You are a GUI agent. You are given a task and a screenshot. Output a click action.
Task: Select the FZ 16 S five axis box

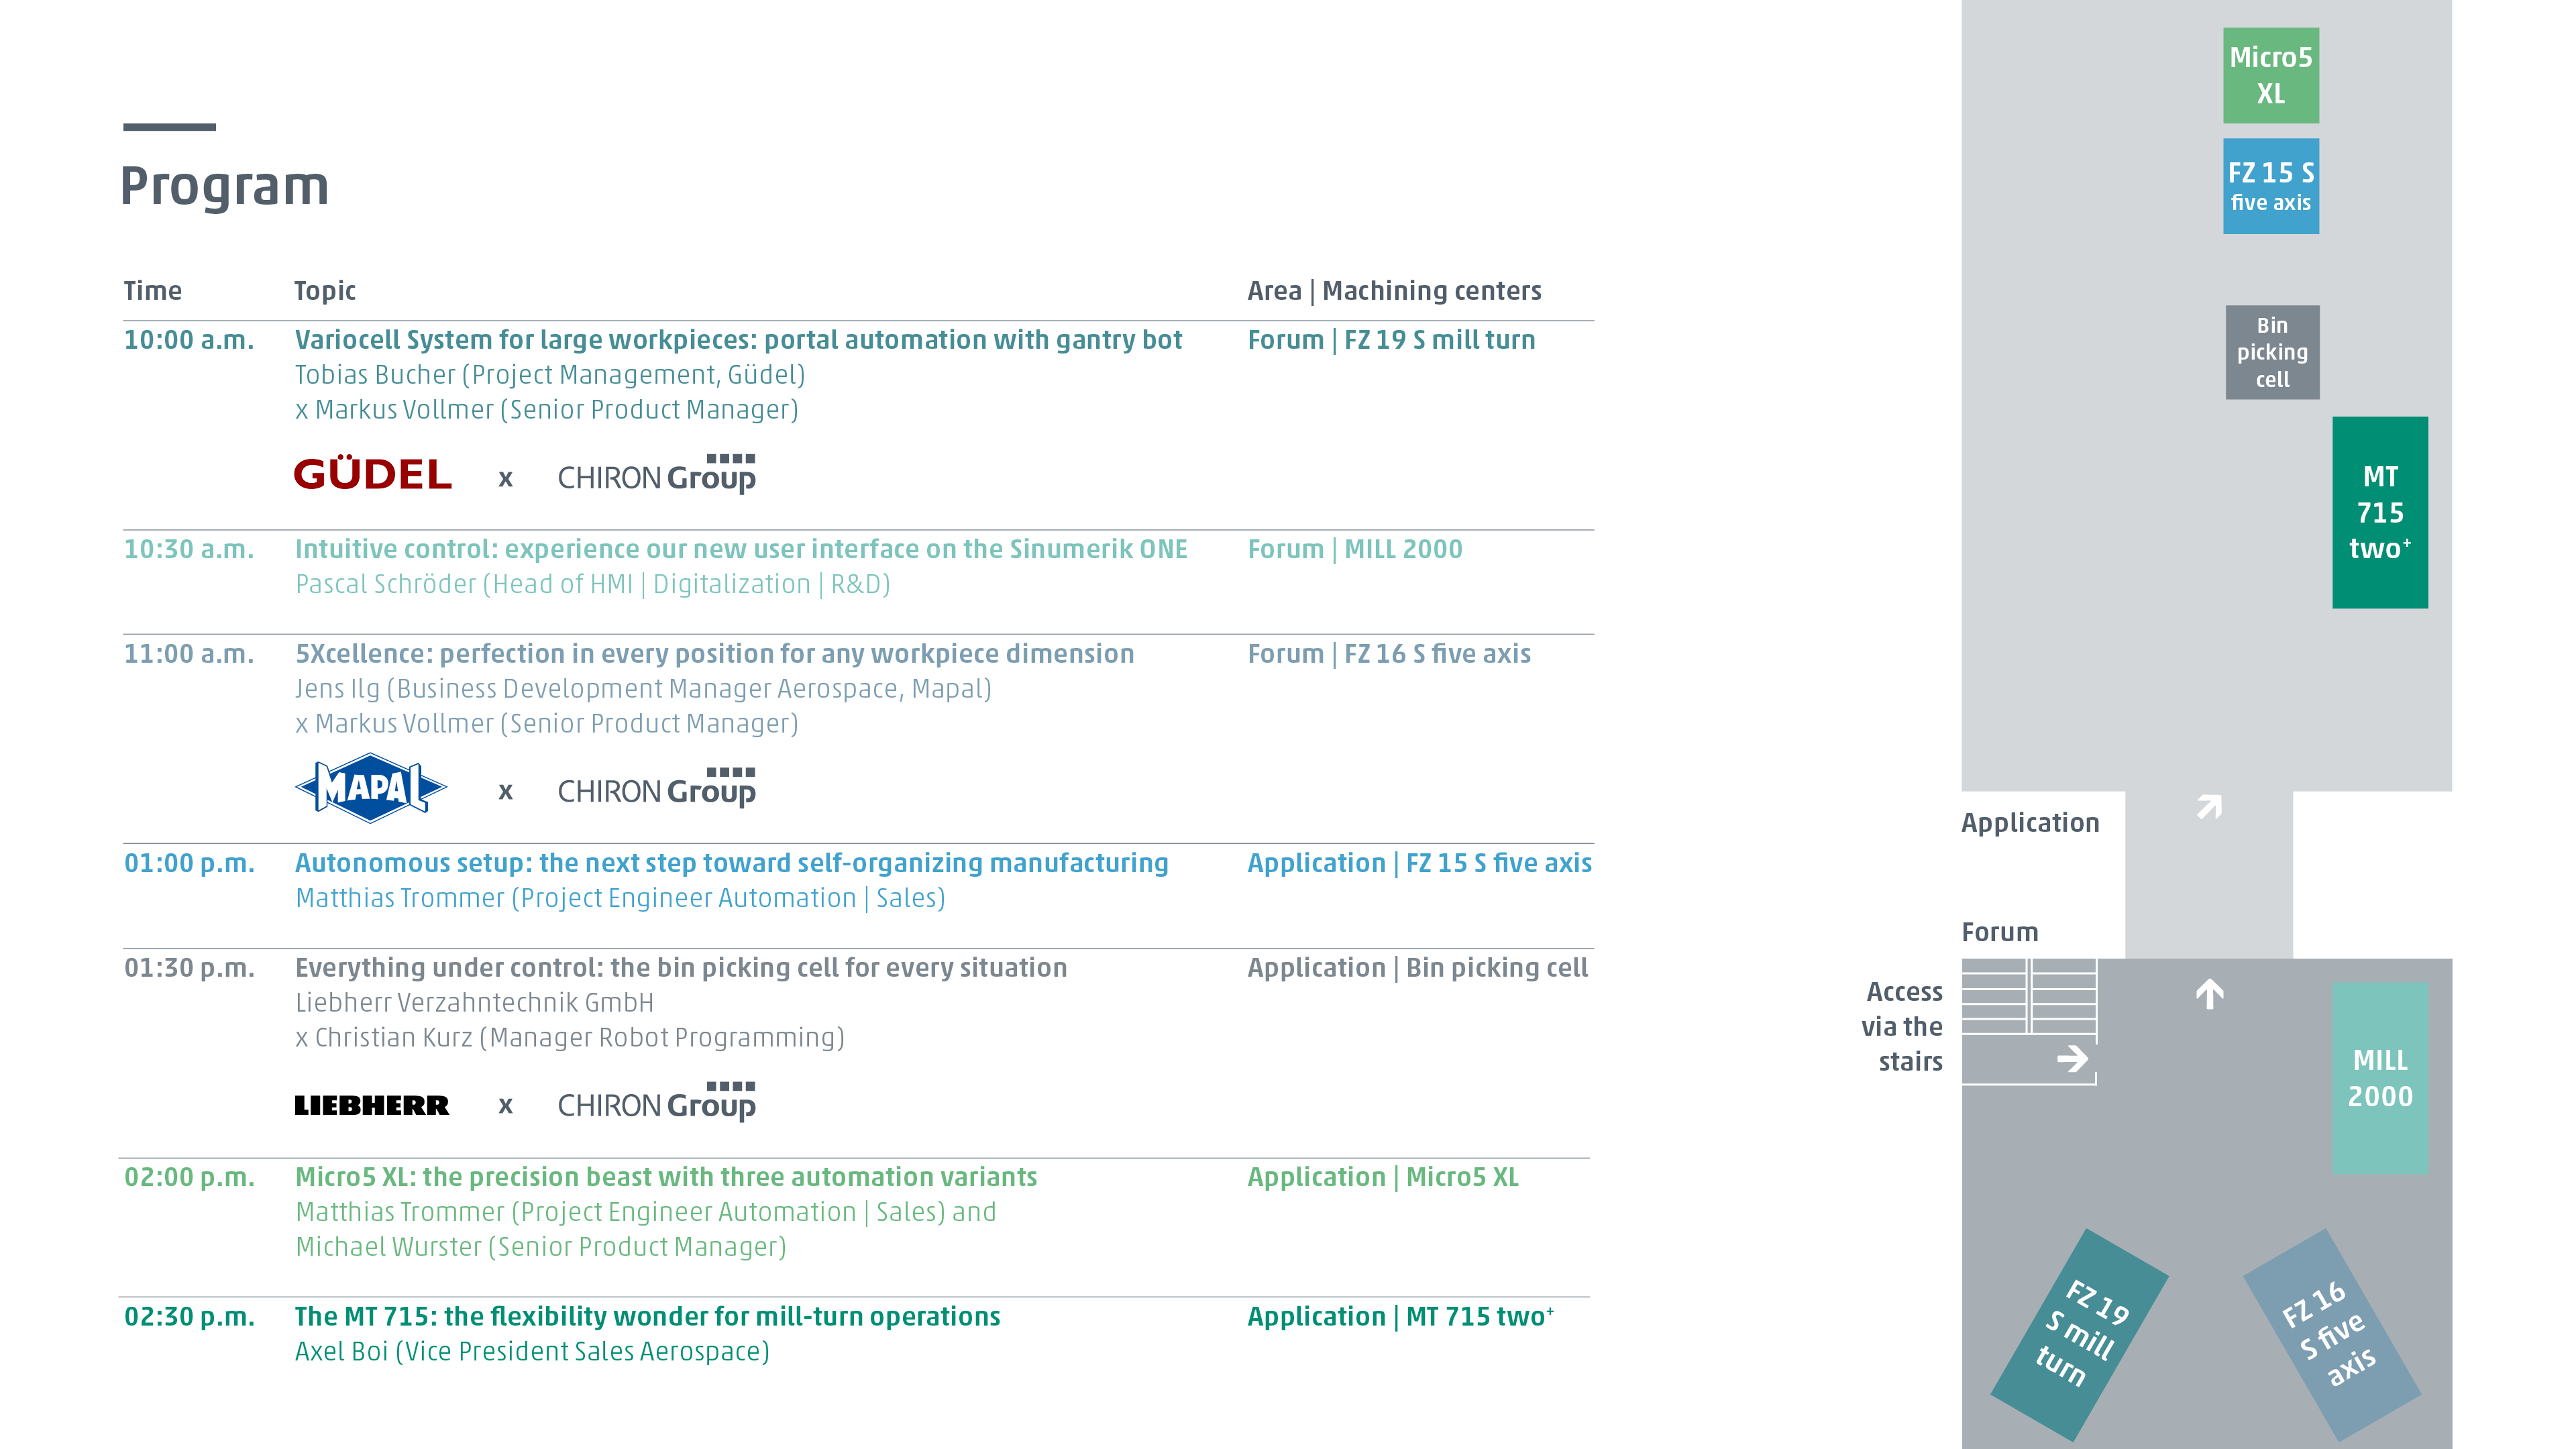click(x=2331, y=1335)
